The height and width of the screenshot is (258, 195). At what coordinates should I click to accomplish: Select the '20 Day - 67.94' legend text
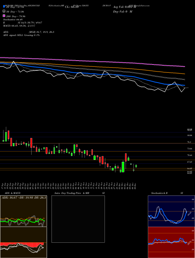[x=15, y=7]
